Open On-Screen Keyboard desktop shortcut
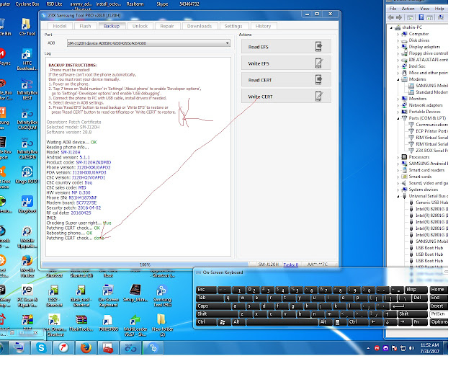 pos(108,295)
